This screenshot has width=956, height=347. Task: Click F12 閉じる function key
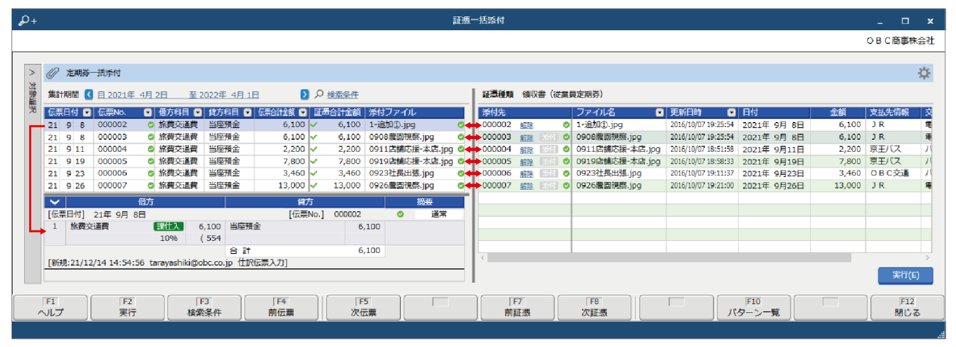(907, 307)
